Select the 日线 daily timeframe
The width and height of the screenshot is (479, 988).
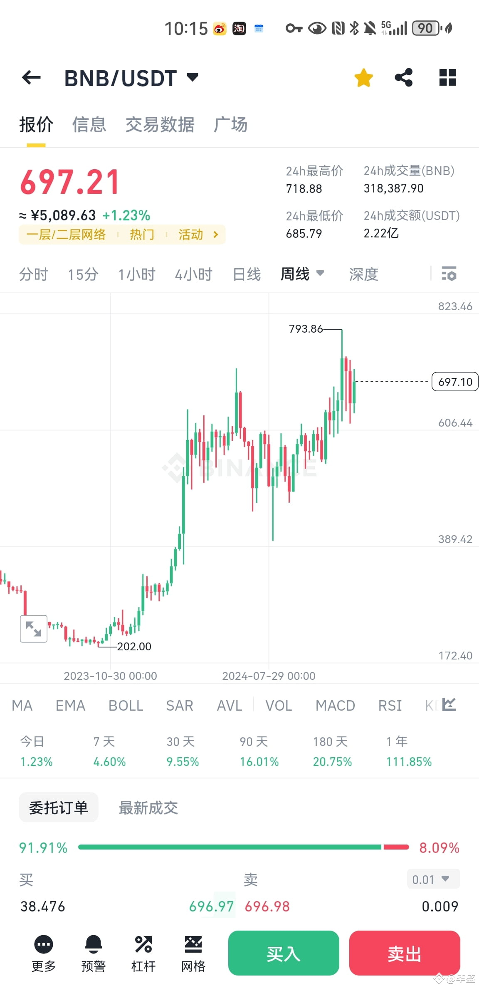[246, 274]
